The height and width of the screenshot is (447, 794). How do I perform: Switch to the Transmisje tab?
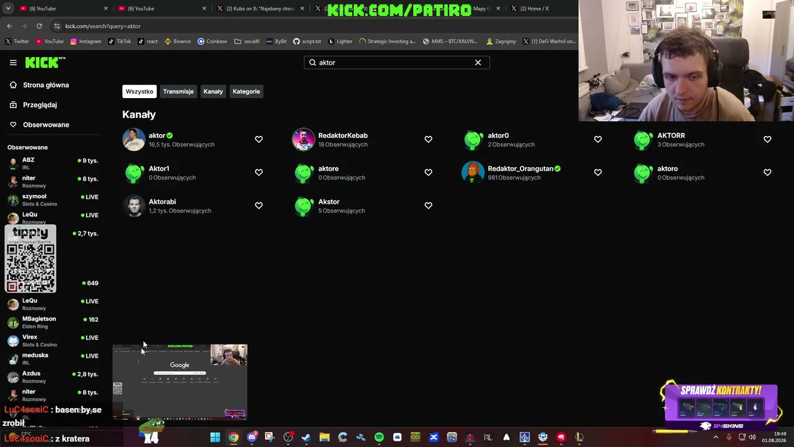tap(178, 91)
